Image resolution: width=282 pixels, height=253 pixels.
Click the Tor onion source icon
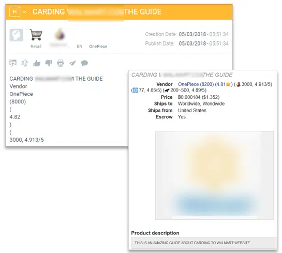[x=60, y=34]
